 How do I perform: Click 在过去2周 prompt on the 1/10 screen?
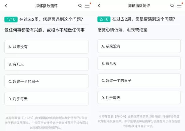tap(51, 19)
